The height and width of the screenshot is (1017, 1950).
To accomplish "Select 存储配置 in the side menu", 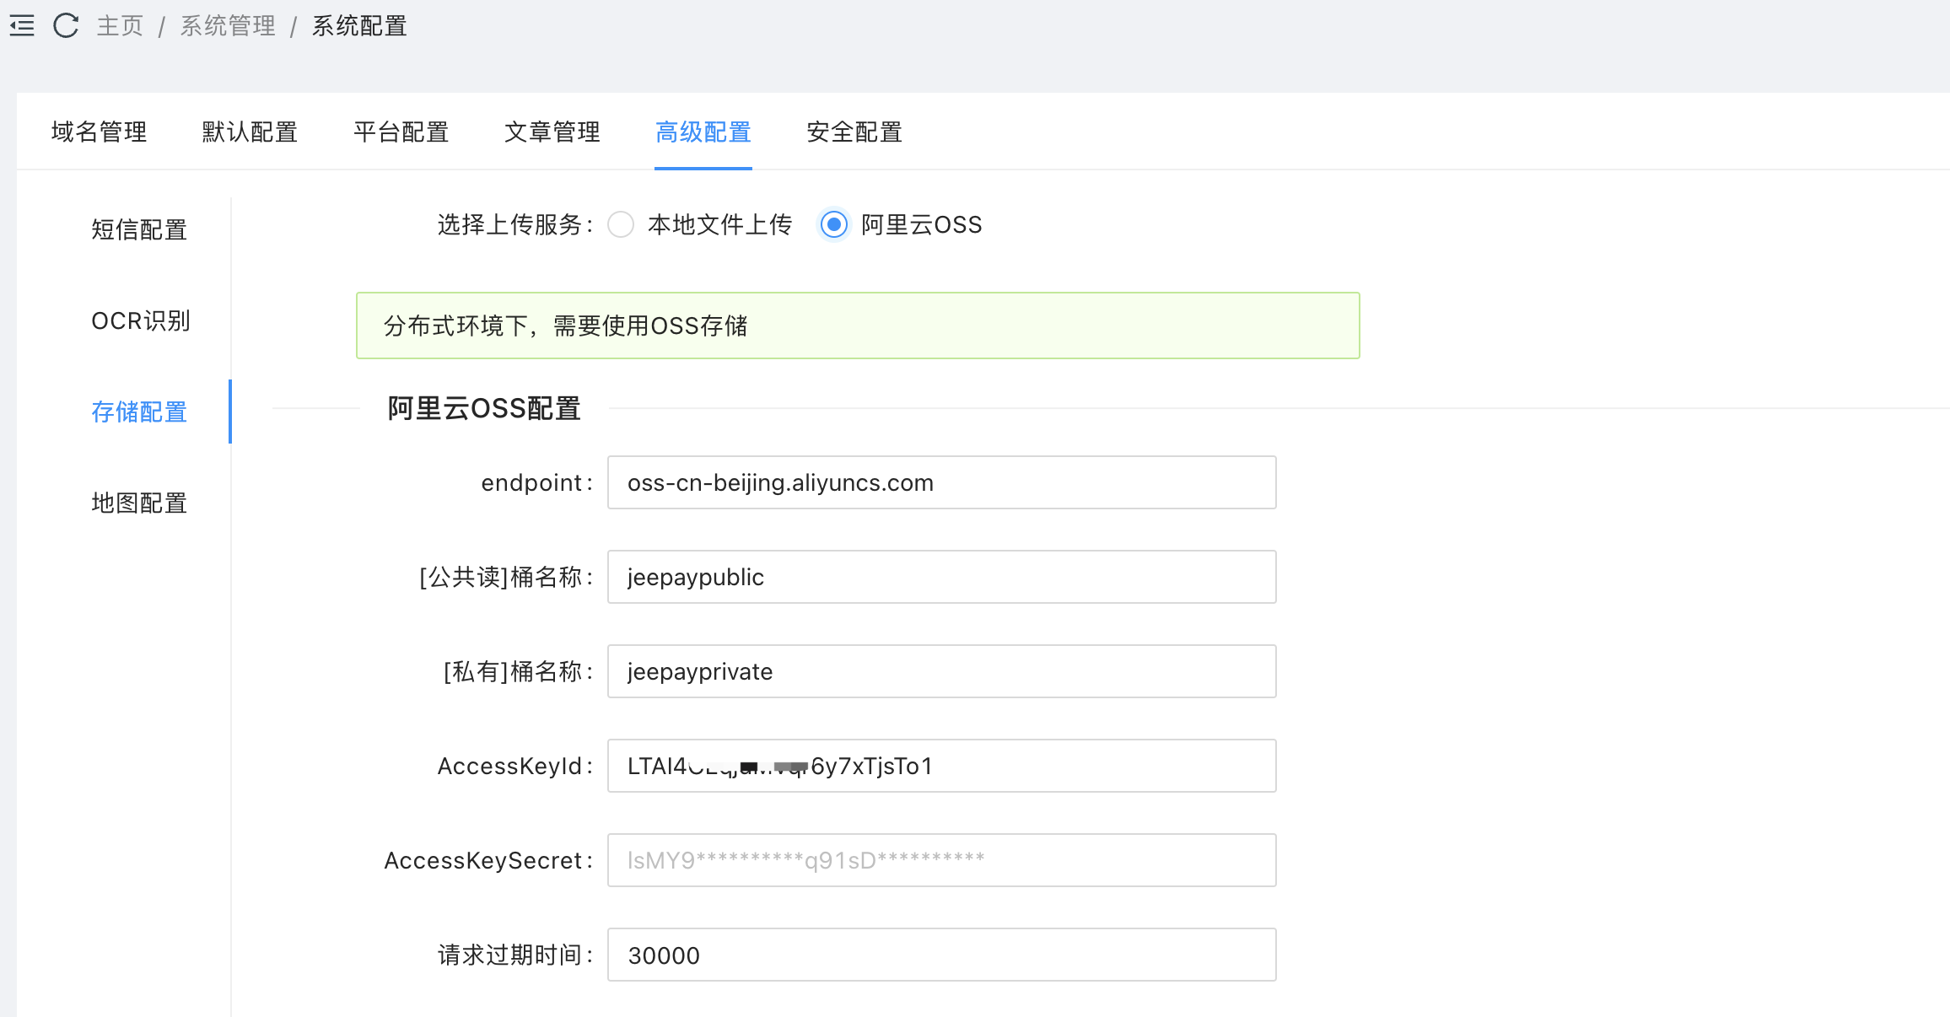I will 139,412.
